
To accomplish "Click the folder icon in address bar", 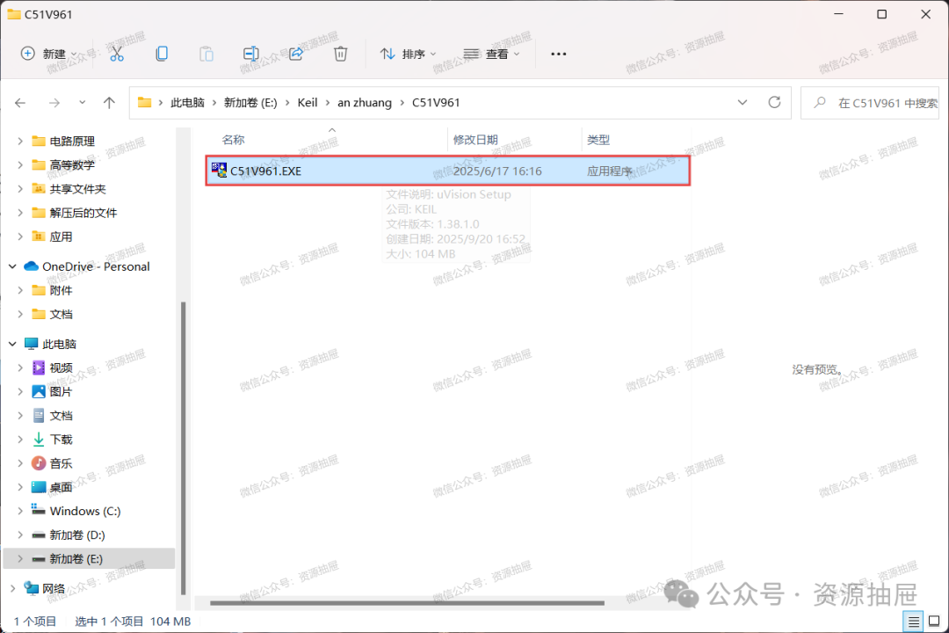I will 144,102.
